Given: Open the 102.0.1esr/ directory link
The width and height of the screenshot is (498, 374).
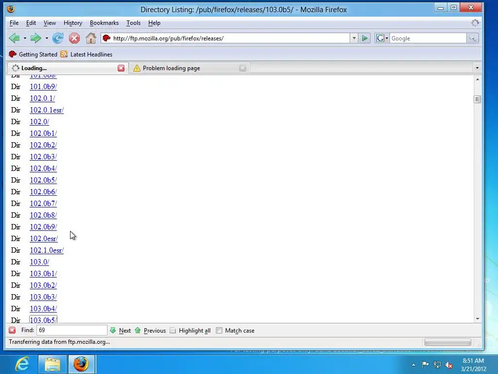Looking at the screenshot, I should coord(47,110).
